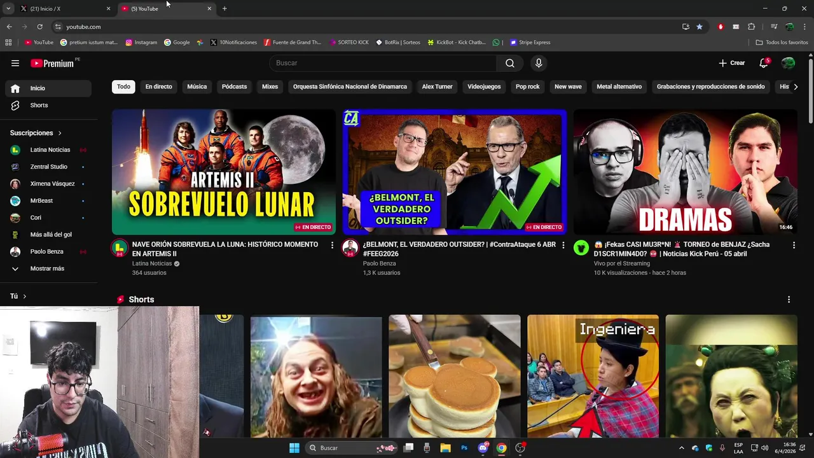Click the Vivo por el Streaming channel avatar
Screen dimensions: 814x458
pos(581,248)
